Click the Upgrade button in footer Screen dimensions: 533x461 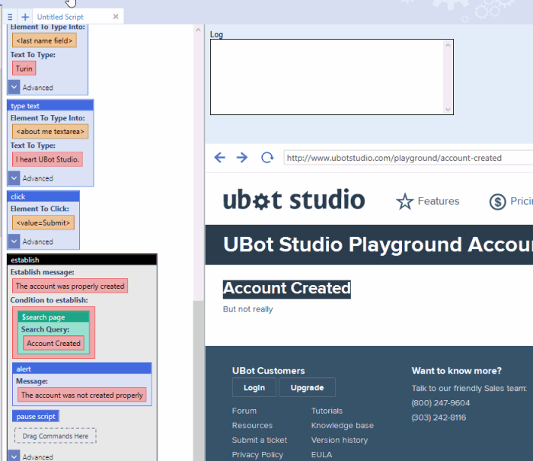click(x=308, y=388)
